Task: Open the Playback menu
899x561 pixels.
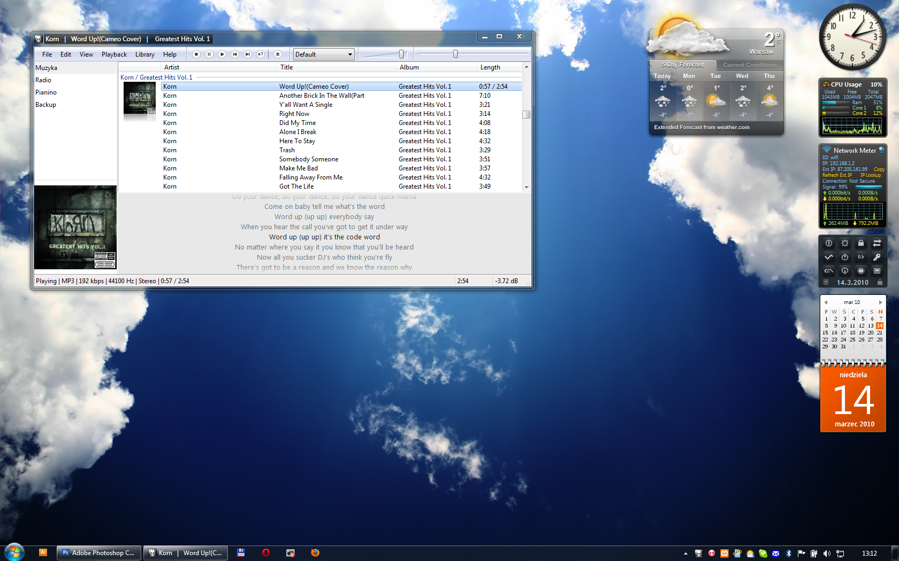Action: pos(114,54)
